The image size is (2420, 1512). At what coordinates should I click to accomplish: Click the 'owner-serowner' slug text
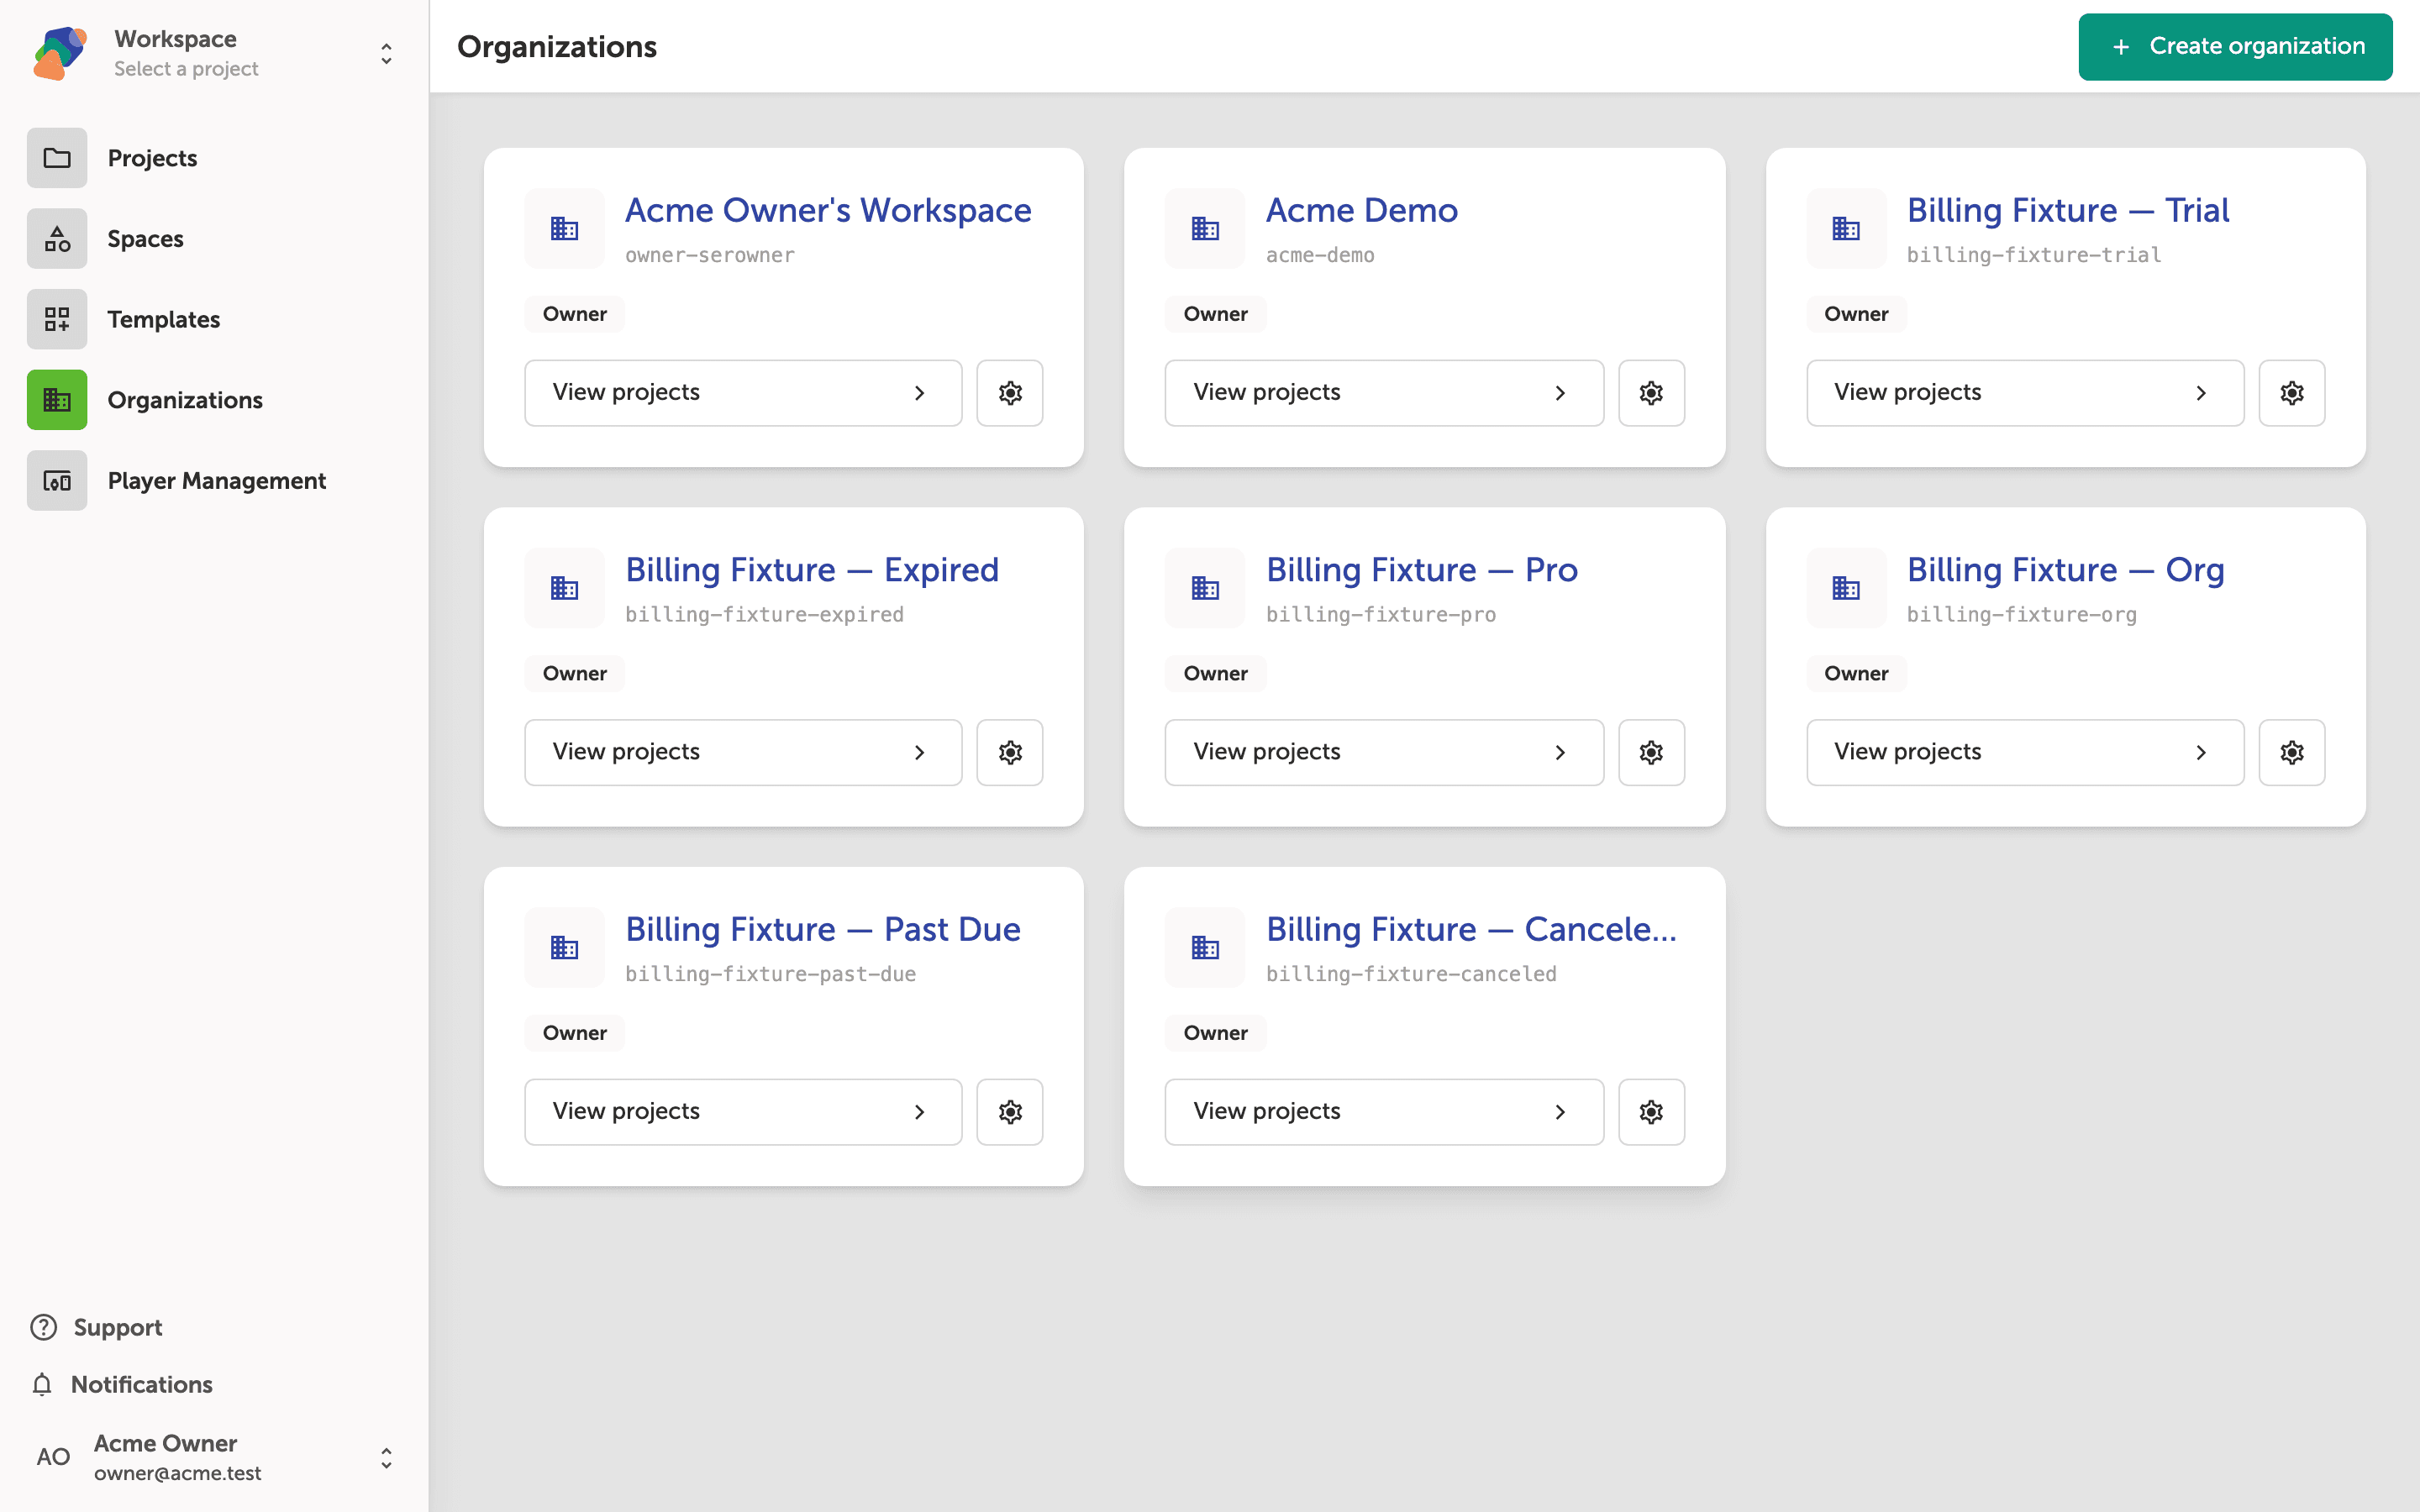click(710, 255)
